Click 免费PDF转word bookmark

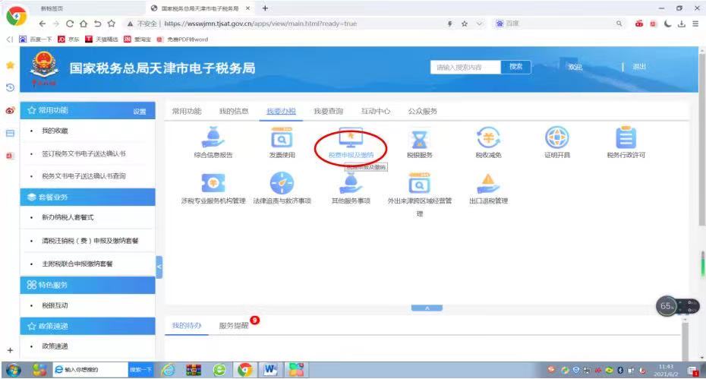[182, 39]
